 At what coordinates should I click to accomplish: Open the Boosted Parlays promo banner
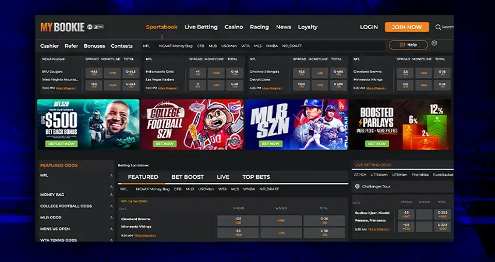(400, 125)
